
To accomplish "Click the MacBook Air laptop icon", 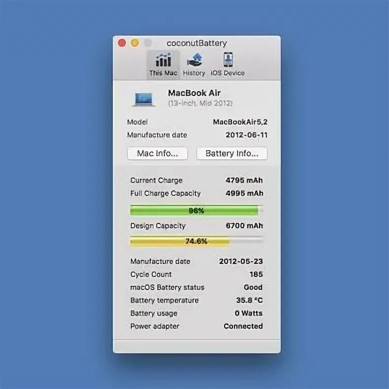I will (144, 99).
